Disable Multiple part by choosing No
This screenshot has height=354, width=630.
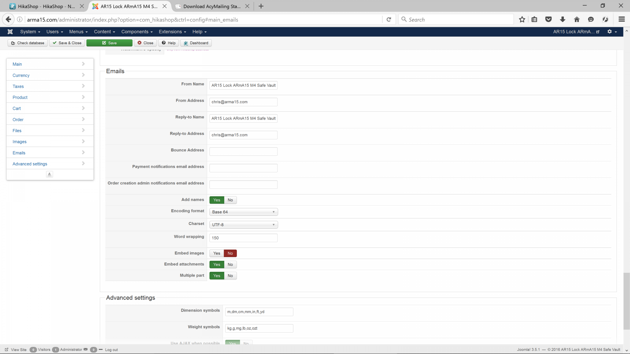pos(230,276)
